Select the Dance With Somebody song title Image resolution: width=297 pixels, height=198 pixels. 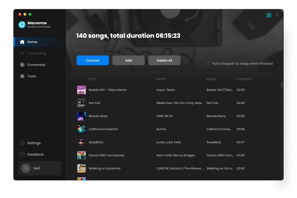coord(107,155)
